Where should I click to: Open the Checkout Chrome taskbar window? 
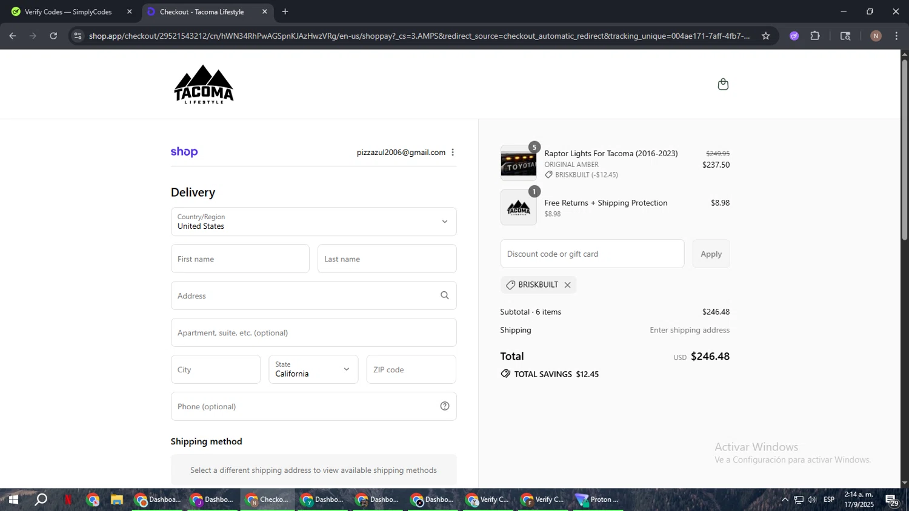point(267,499)
